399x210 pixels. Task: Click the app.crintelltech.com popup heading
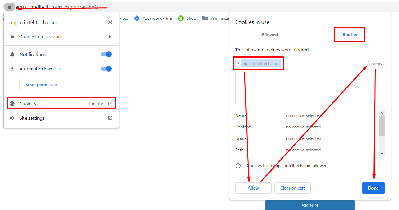(33, 23)
